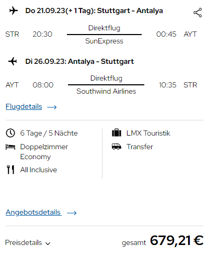
Task: Open the Angebotsdetails link
Action: 33,212
